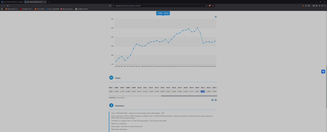327x132 pixels.
Task: Reload the page with refresh icon
Action: click(8, 5)
